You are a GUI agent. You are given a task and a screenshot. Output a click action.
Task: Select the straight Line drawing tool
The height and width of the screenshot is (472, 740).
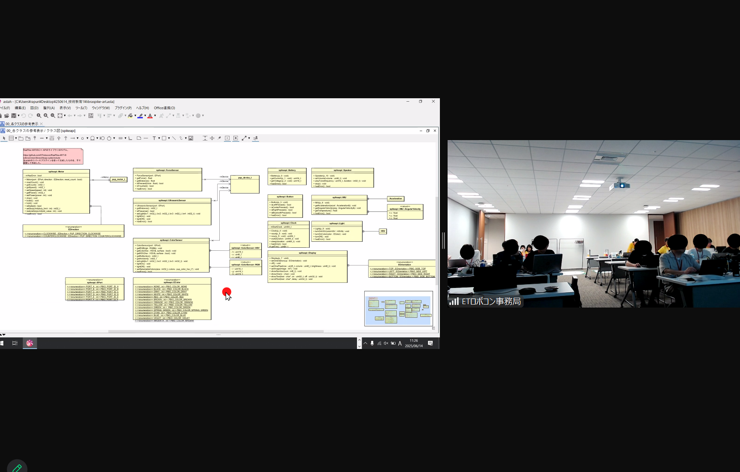(x=174, y=138)
